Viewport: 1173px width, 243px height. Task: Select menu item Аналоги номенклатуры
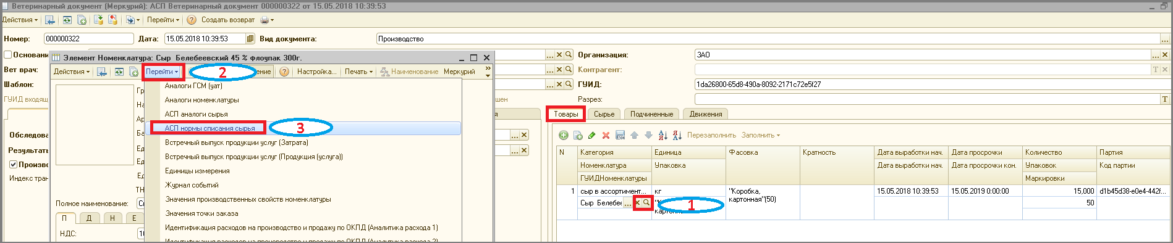pos(201,100)
